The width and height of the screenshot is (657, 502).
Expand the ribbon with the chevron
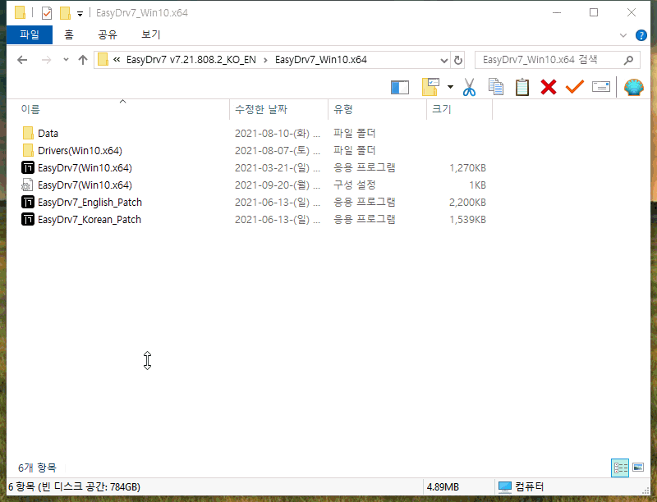623,35
